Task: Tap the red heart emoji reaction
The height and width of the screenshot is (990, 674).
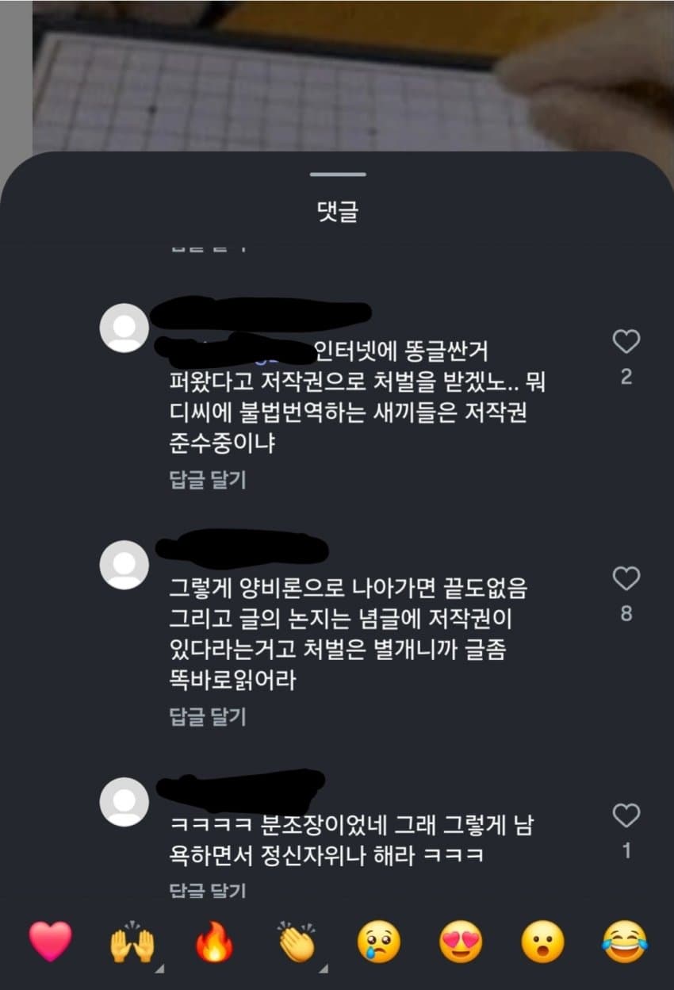Action: point(50,942)
